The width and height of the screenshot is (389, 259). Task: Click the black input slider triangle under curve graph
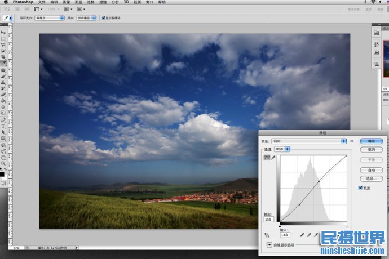tap(280, 226)
